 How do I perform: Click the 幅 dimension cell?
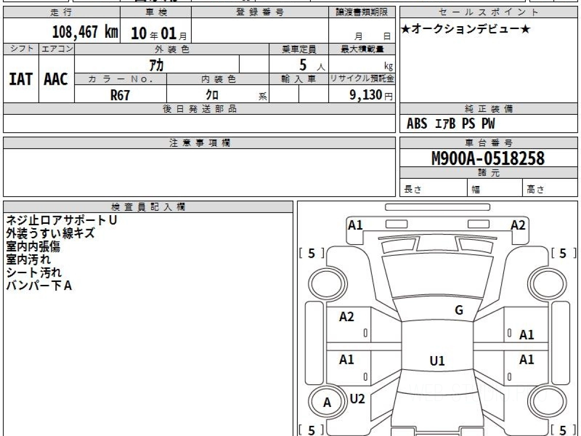click(x=495, y=188)
